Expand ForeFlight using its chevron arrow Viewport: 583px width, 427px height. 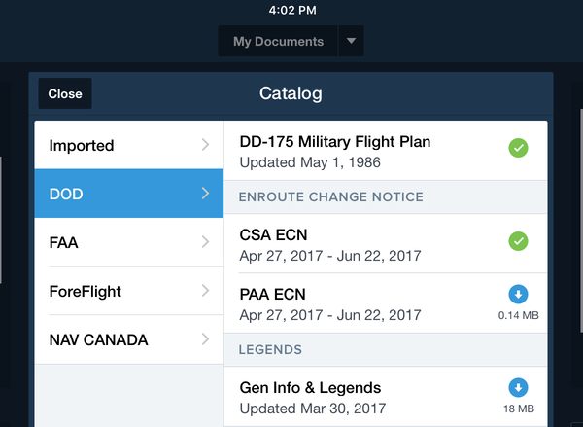click(x=205, y=291)
